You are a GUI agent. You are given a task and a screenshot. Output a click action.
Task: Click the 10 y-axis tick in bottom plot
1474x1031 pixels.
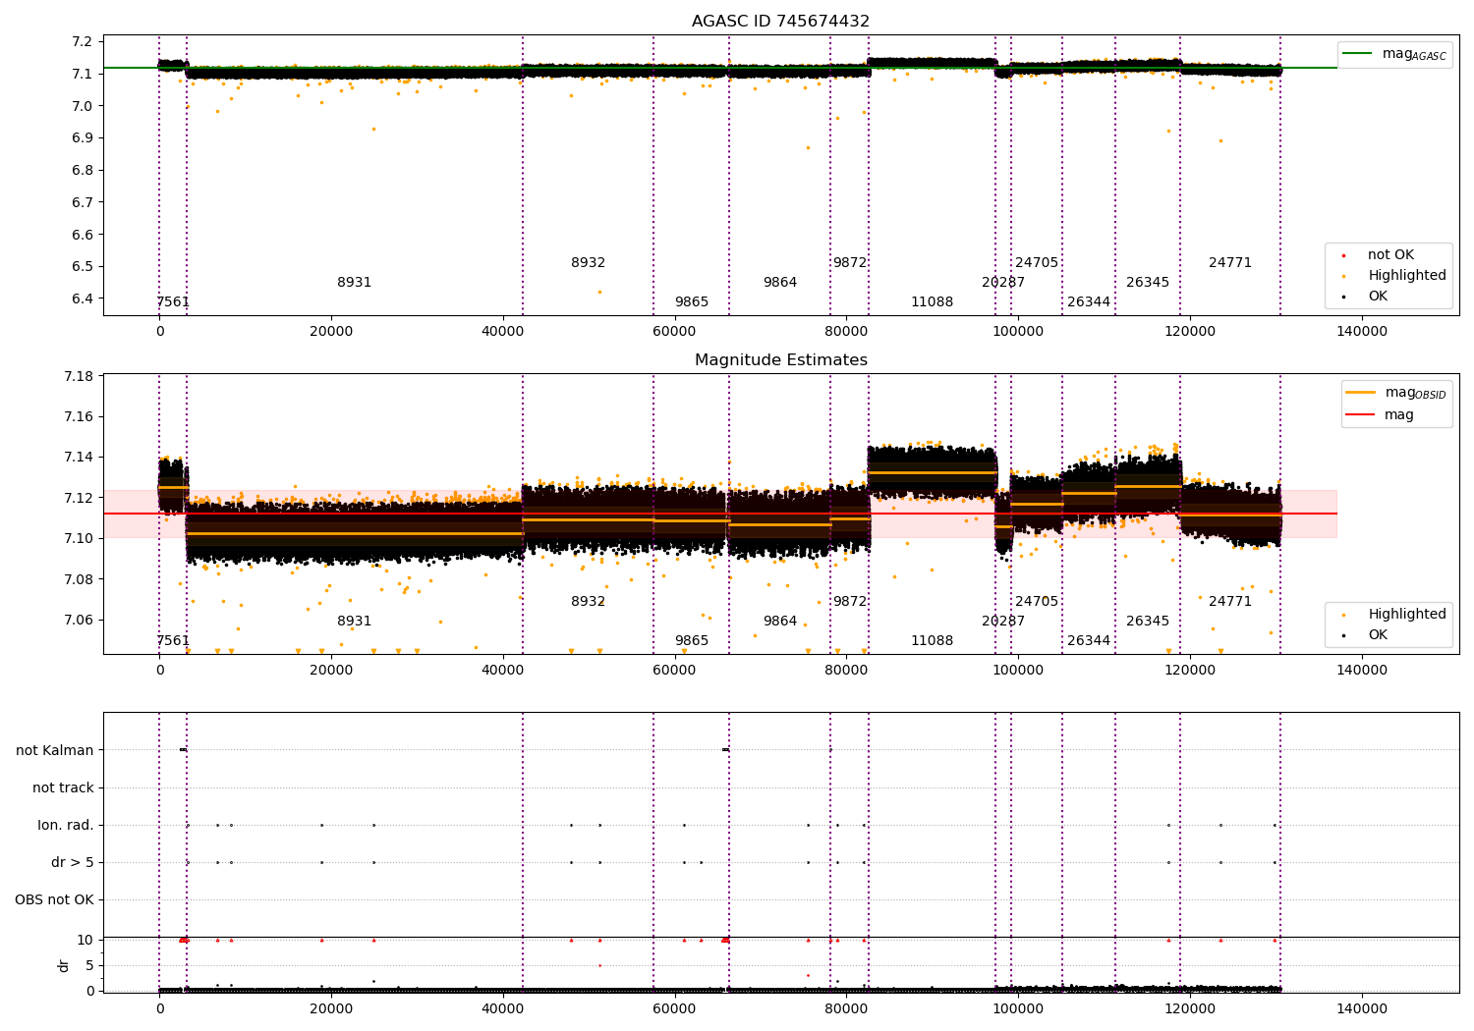85,941
